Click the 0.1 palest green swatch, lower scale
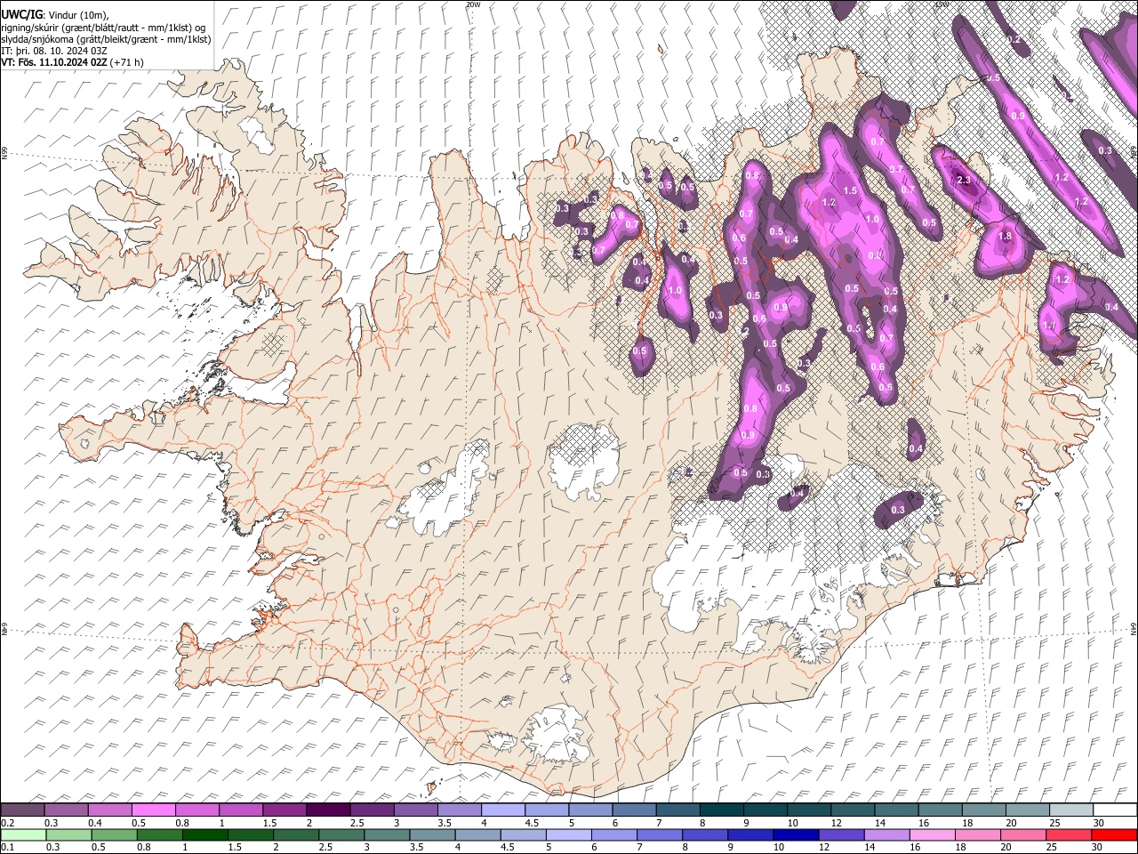The width and height of the screenshot is (1138, 854). pyautogui.click(x=22, y=834)
